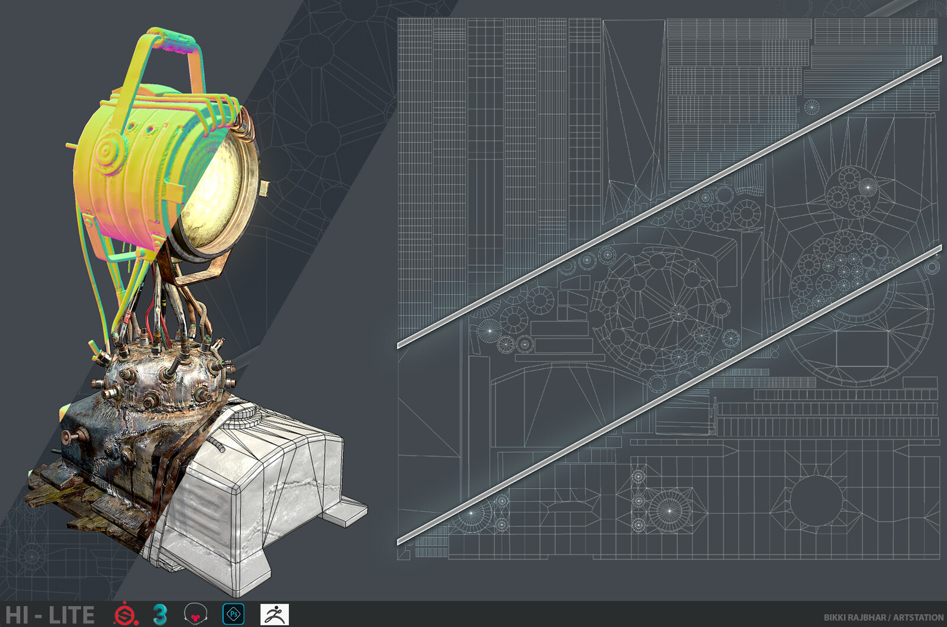Click the BIKKI RAJBHAR / ARTSTATION credit text
This screenshot has height=627, width=947.
(x=884, y=618)
